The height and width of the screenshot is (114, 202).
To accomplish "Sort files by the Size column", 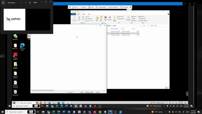I will (134, 29).
